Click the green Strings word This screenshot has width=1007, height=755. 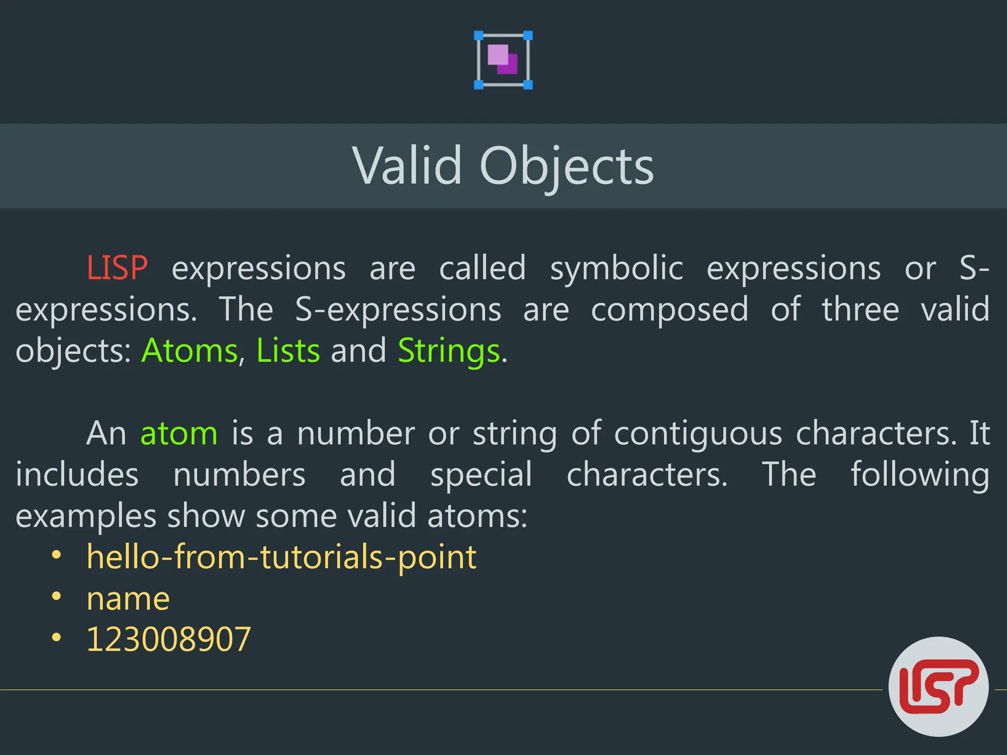[x=449, y=352]
